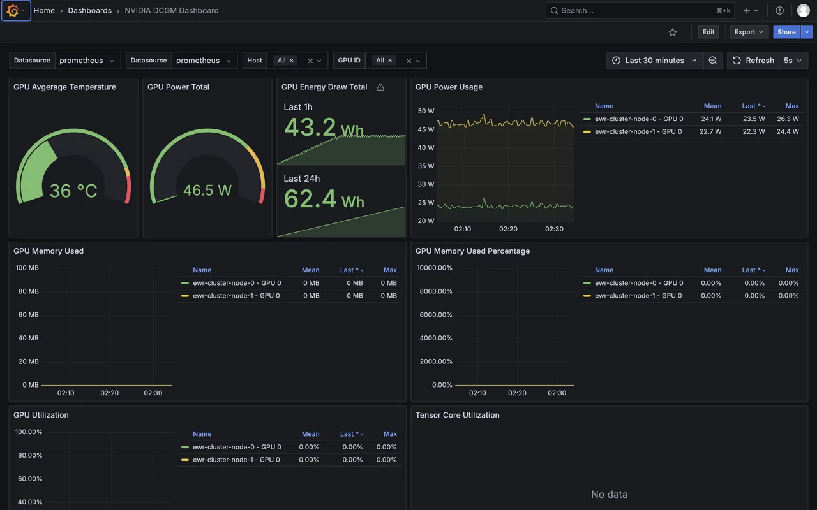Viewport: 817px width, 510px height.
Task: Click the GPU Power Total panel title
Action: click(x=178, y=87)
